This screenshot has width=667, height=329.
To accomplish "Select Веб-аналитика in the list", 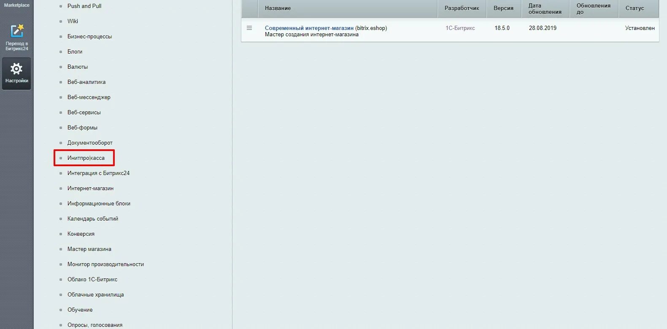I will [x=86, y=82].
